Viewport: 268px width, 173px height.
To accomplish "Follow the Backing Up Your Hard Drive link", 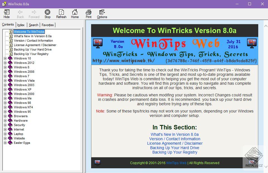I will pyautogui.click(x=174, y=148).
